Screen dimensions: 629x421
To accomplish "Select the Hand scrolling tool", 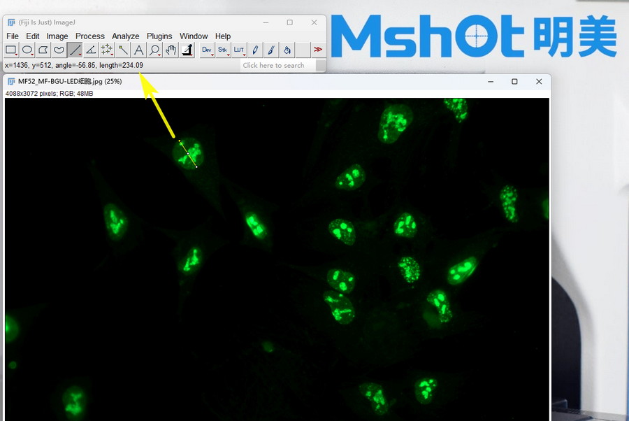I will tap(171, 50).
